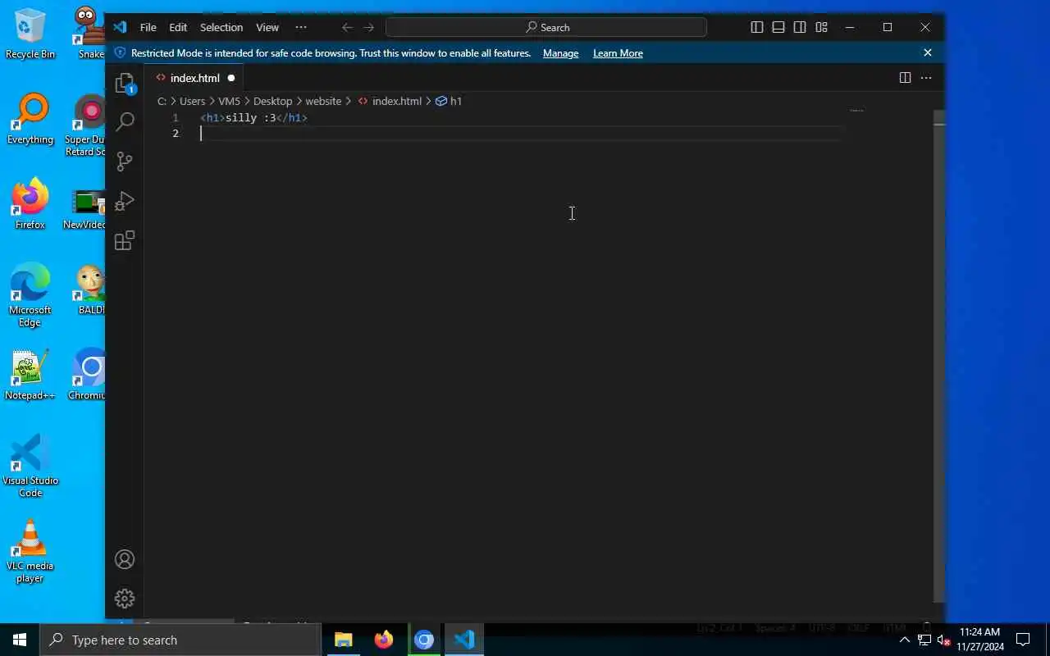Select the Chromium desktop shortcut
Image resolution: width=1050 pixels, height=656 pixels.
click(87, 376)
